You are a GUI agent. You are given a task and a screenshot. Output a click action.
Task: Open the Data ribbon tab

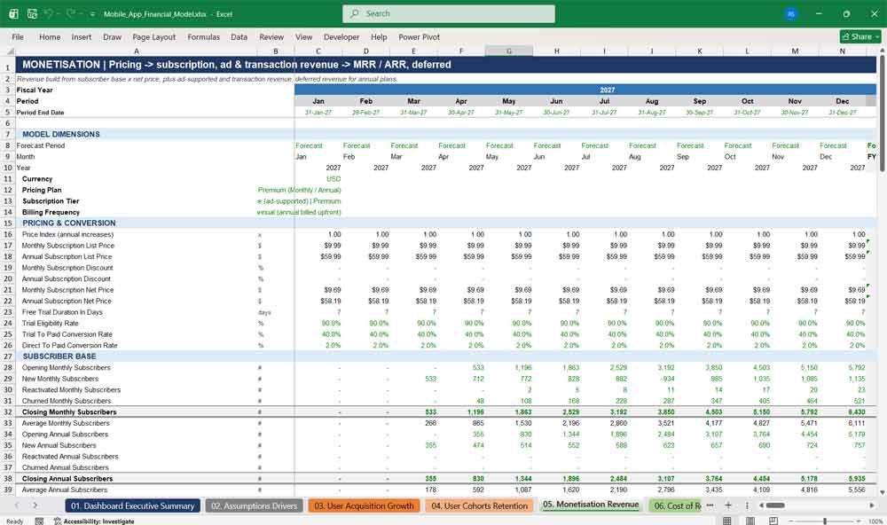(239, 36)
